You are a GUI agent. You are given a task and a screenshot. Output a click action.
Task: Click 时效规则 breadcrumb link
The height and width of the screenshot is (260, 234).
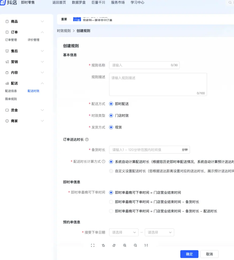tap(64, 31)
